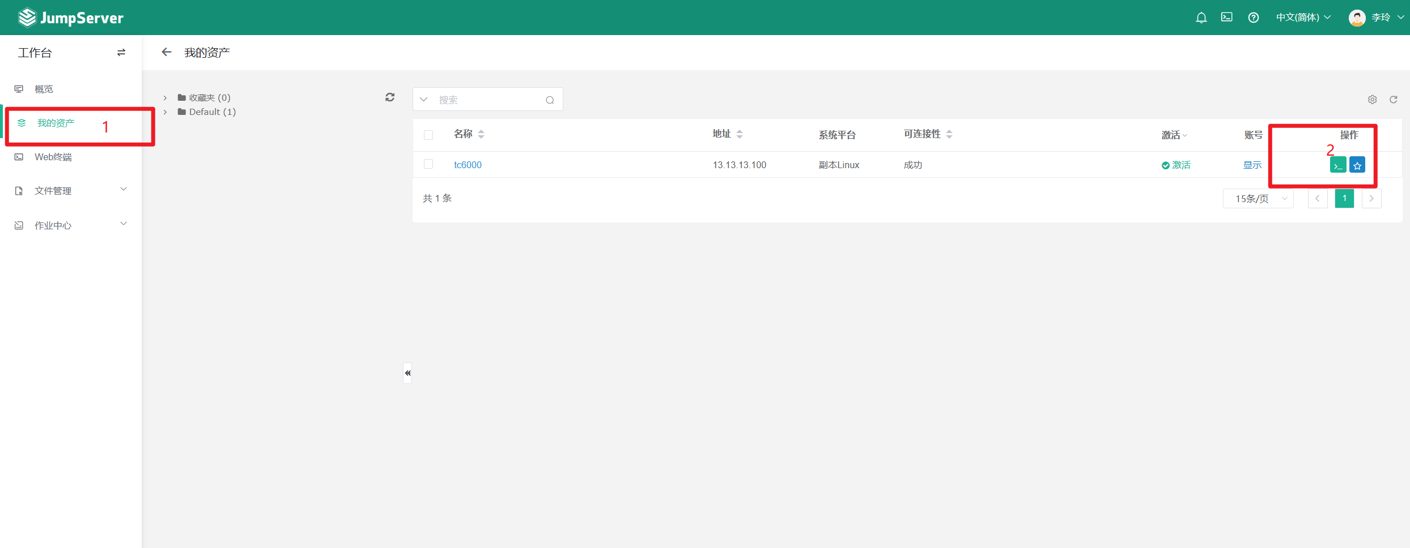This screenshot has height=548, width=1410.
Task: Open table column settings gear icon
Action: [1372, 100]
